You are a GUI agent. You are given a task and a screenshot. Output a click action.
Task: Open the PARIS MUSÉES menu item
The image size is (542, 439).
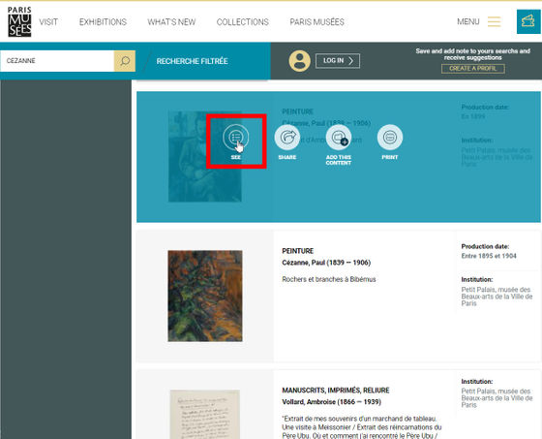coord(317,22)
